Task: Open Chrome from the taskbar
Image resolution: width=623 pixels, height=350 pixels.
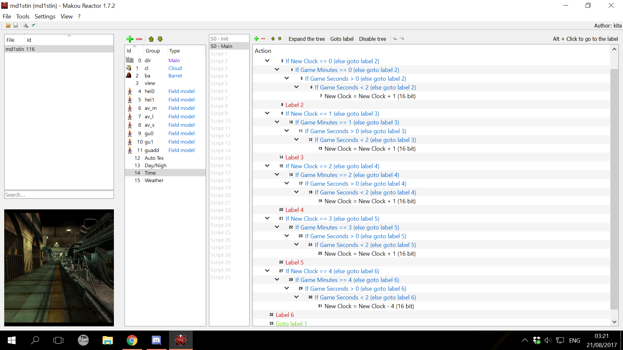Action: 132,340
